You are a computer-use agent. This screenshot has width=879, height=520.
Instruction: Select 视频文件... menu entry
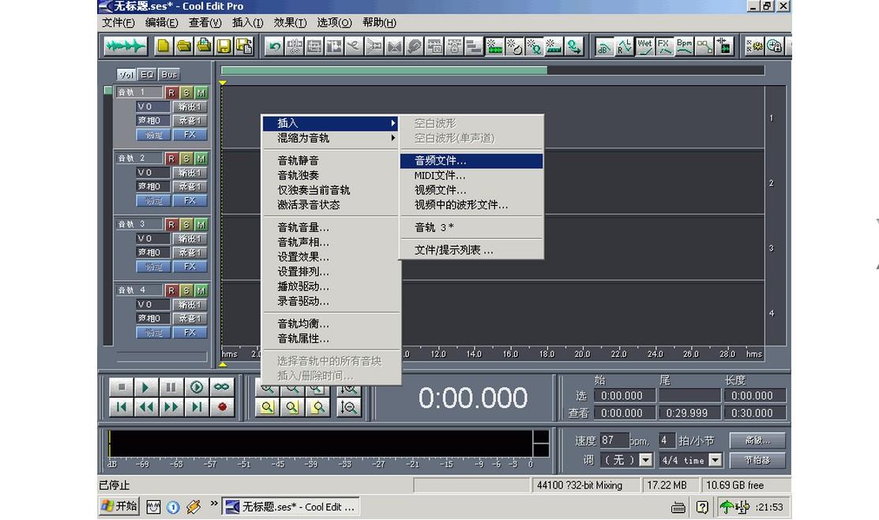[x=471, y=190]
